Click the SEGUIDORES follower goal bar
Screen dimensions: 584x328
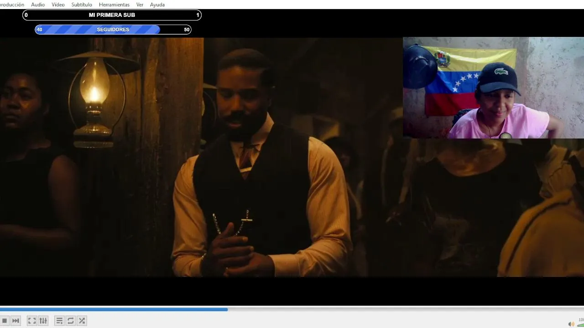tap(113, 30)
